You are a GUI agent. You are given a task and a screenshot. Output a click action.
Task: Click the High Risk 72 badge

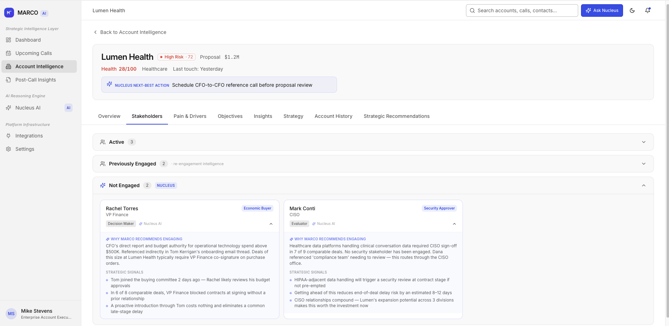click(176, 57)
